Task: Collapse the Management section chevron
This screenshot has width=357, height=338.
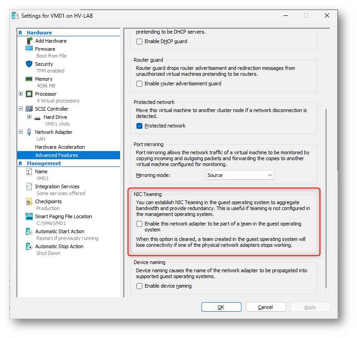Action: (20, 163)
